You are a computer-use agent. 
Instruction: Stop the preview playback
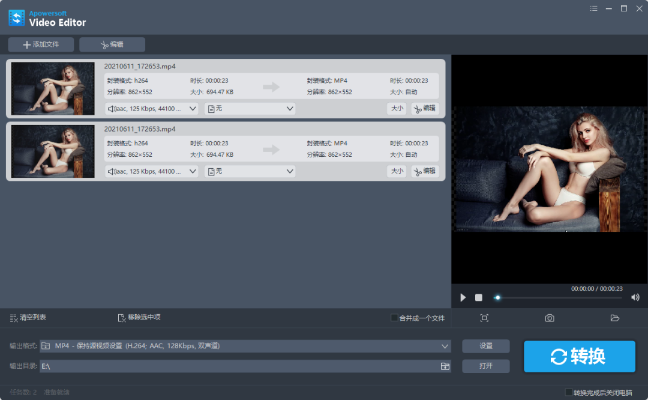click(x=479, y=297)
